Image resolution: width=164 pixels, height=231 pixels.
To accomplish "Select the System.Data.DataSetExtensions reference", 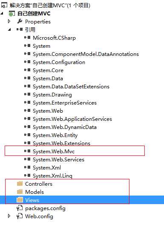I will click(x=71, y=87).
